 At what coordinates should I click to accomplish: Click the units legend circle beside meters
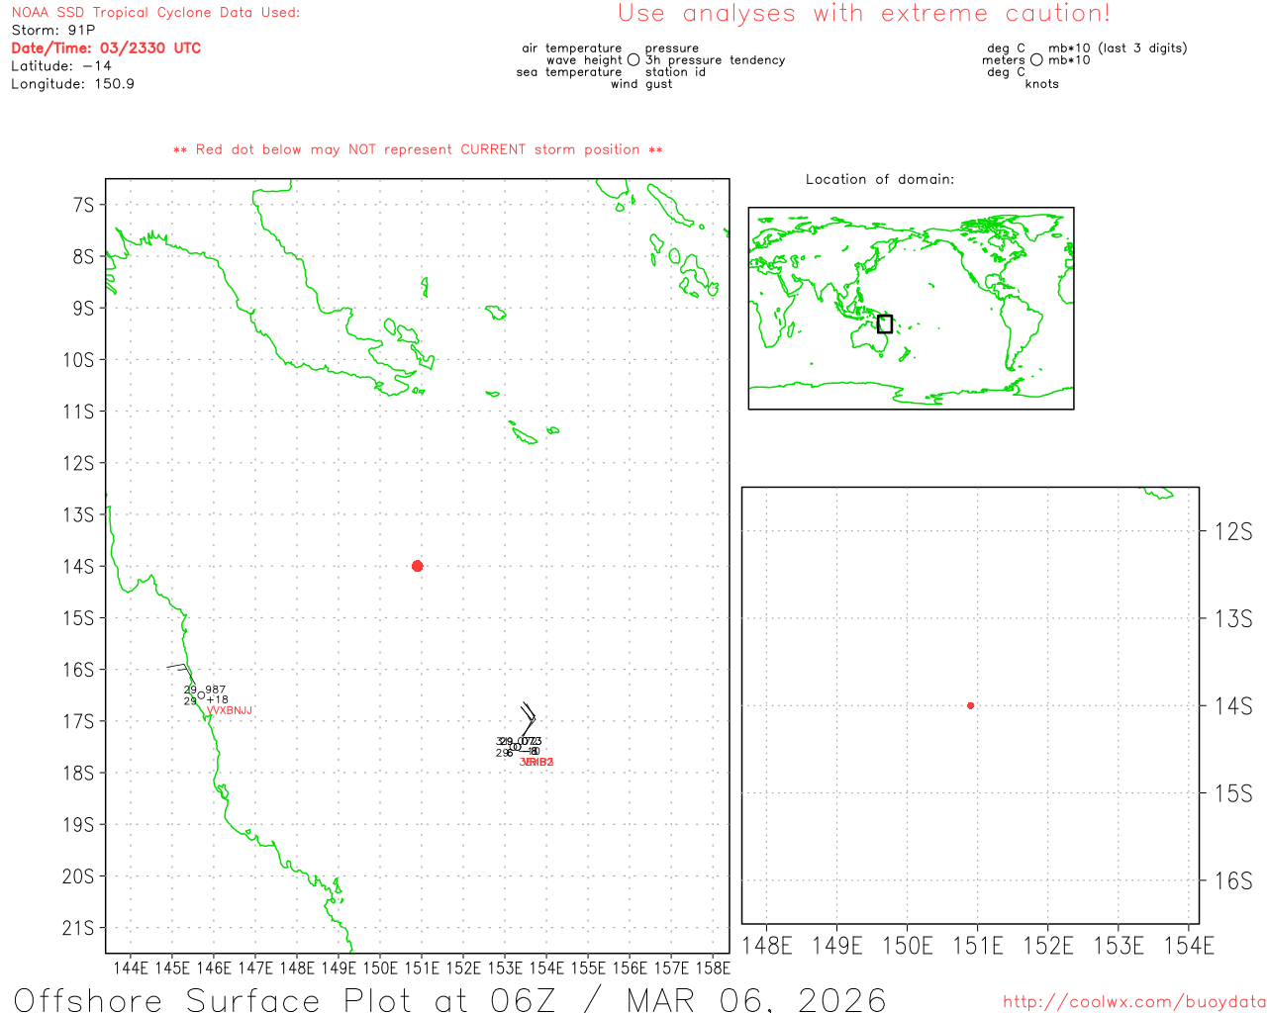(1036, 60)
